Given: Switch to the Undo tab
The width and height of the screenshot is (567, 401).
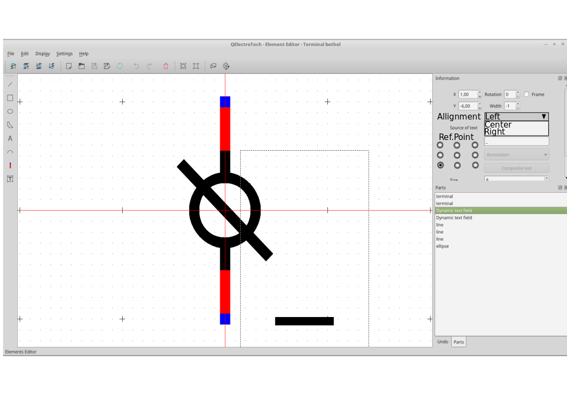Looking at the screenshot, I should [443, 342].
